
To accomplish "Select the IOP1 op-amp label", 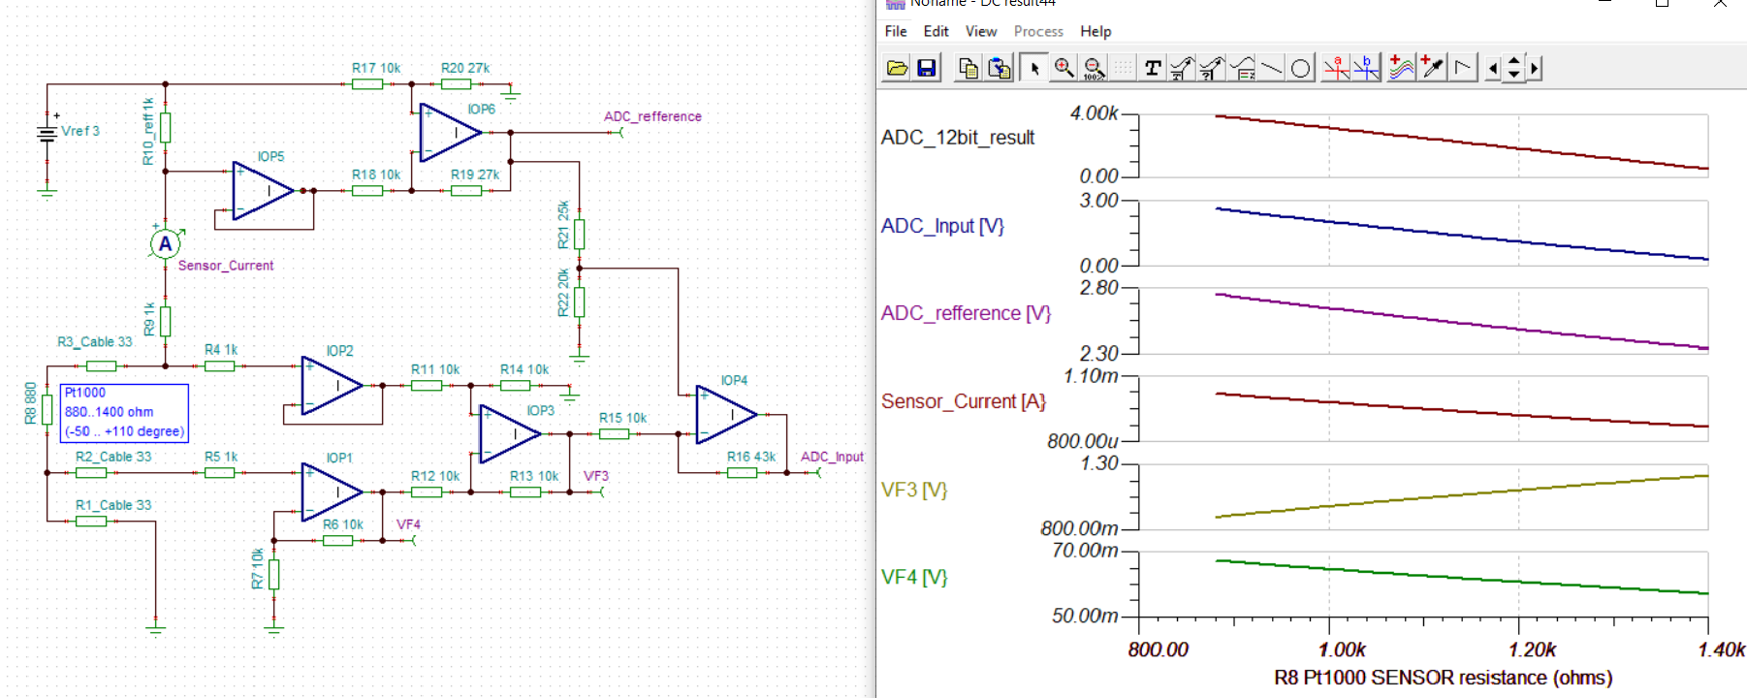I will pos(339,458).
